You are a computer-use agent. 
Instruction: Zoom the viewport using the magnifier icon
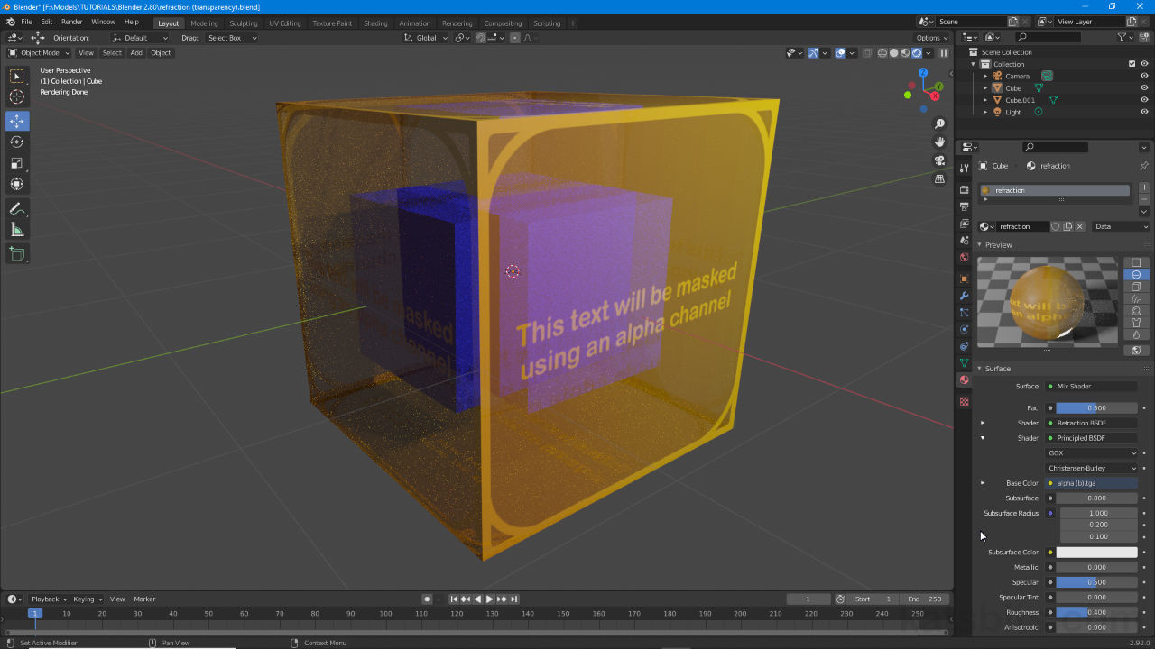[940, 123]
